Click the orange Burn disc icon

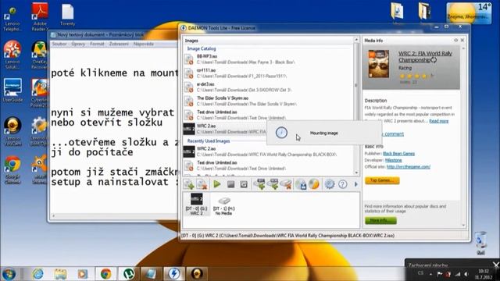pos(314,184)
